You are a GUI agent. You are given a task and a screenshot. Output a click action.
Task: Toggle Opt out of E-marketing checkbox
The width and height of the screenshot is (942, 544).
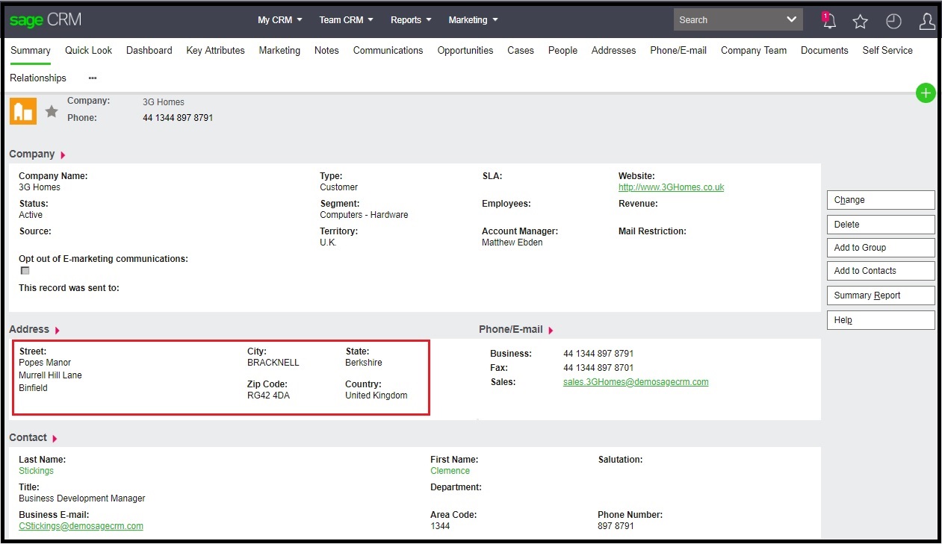click(25, 271)
